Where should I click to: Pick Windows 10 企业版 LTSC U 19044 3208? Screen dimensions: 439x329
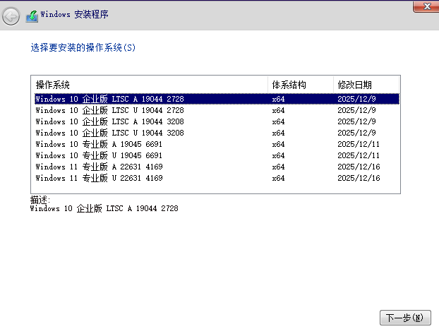(109, 133)
